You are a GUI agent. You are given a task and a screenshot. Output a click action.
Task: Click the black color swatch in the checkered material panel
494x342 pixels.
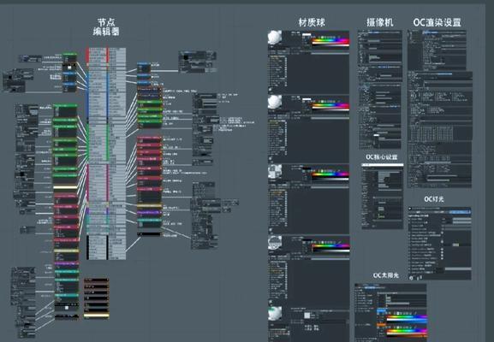click(x=307, y=169)
